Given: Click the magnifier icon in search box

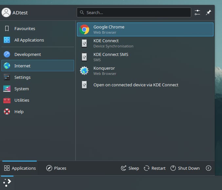Looking at the screenshot, I should click(82, 12).
